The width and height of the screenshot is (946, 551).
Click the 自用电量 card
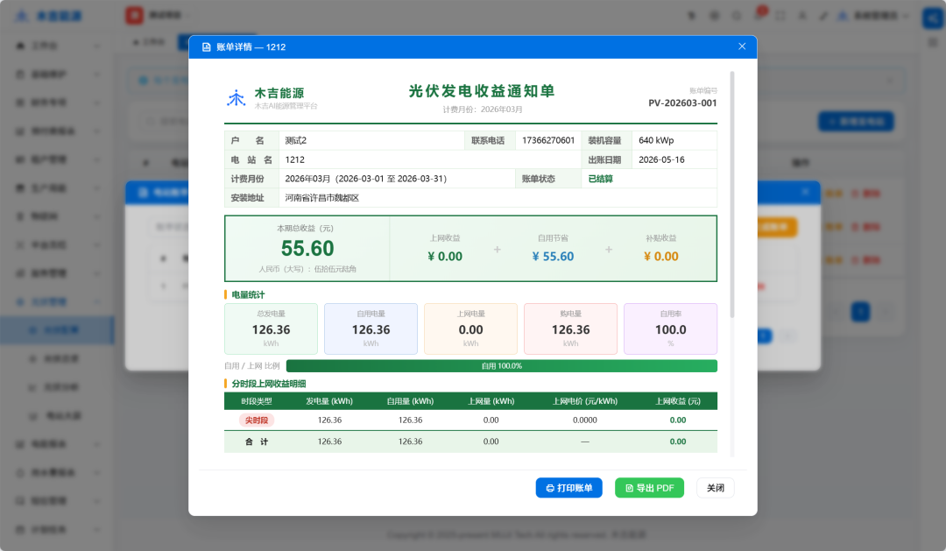(371, 328)
